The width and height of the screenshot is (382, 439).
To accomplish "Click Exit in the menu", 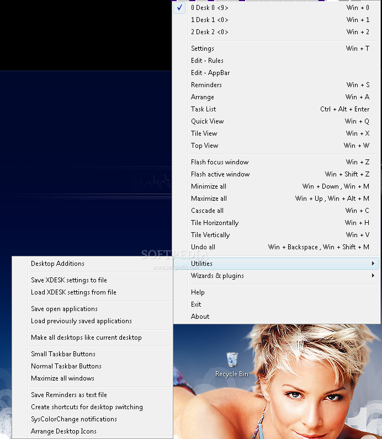I will 276,304.
